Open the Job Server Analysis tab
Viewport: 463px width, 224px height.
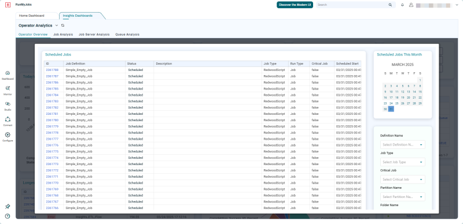[94, 35]
